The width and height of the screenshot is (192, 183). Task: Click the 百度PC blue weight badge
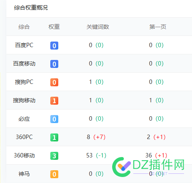point(54,46)
